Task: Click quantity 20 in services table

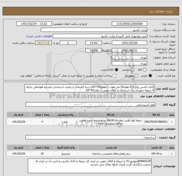Action: pos(42,154)
